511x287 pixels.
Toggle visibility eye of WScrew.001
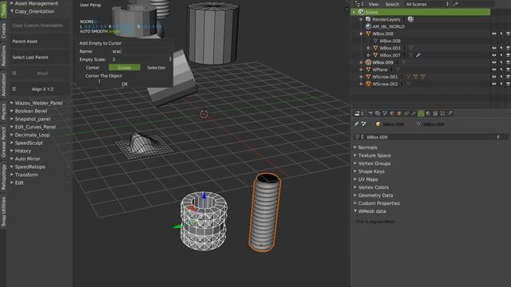[494, 77]
